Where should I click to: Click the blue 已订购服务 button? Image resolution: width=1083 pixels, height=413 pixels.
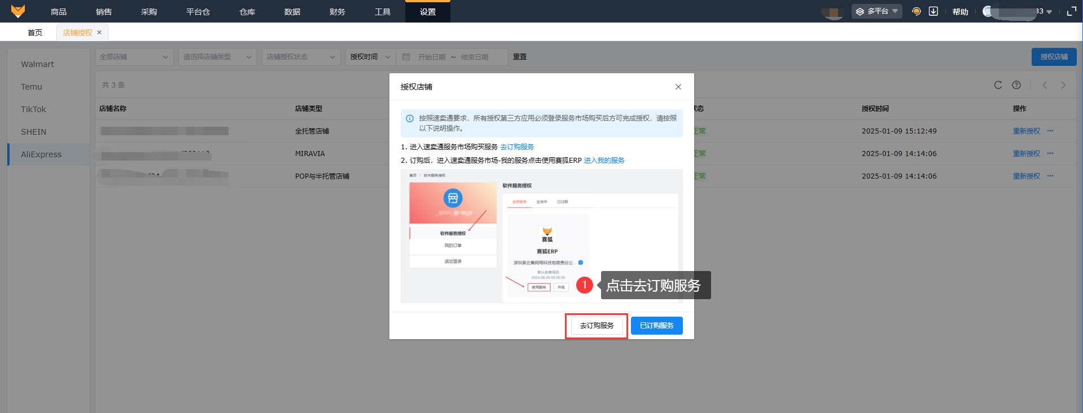pos(657,326)
